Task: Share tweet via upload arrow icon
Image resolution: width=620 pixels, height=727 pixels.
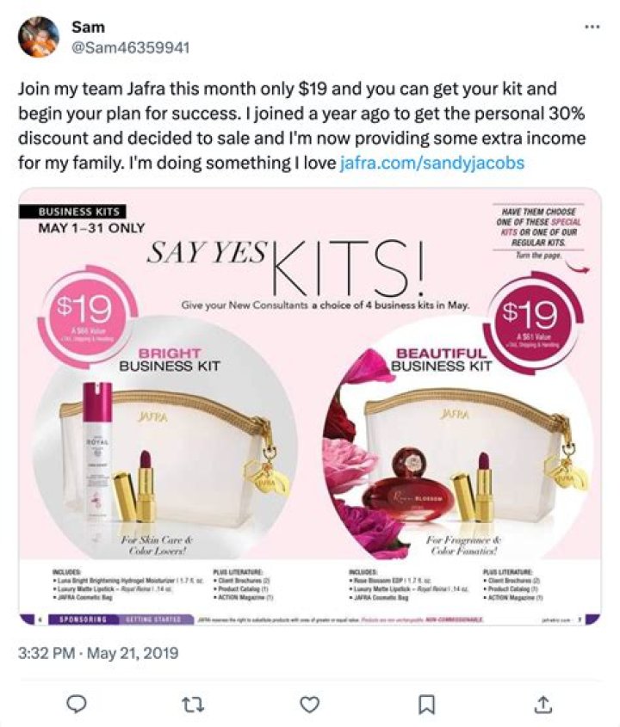Action: [x=542, y=704]
